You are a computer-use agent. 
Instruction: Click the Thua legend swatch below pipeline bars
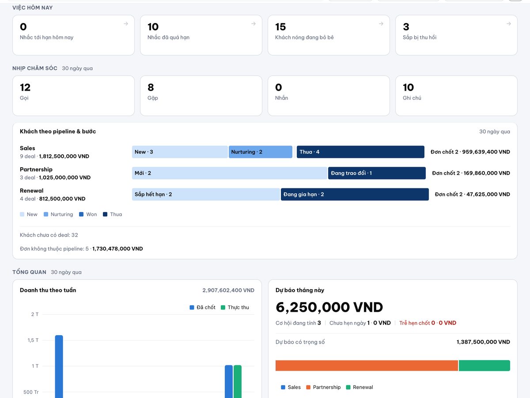(x=105, y=214)
